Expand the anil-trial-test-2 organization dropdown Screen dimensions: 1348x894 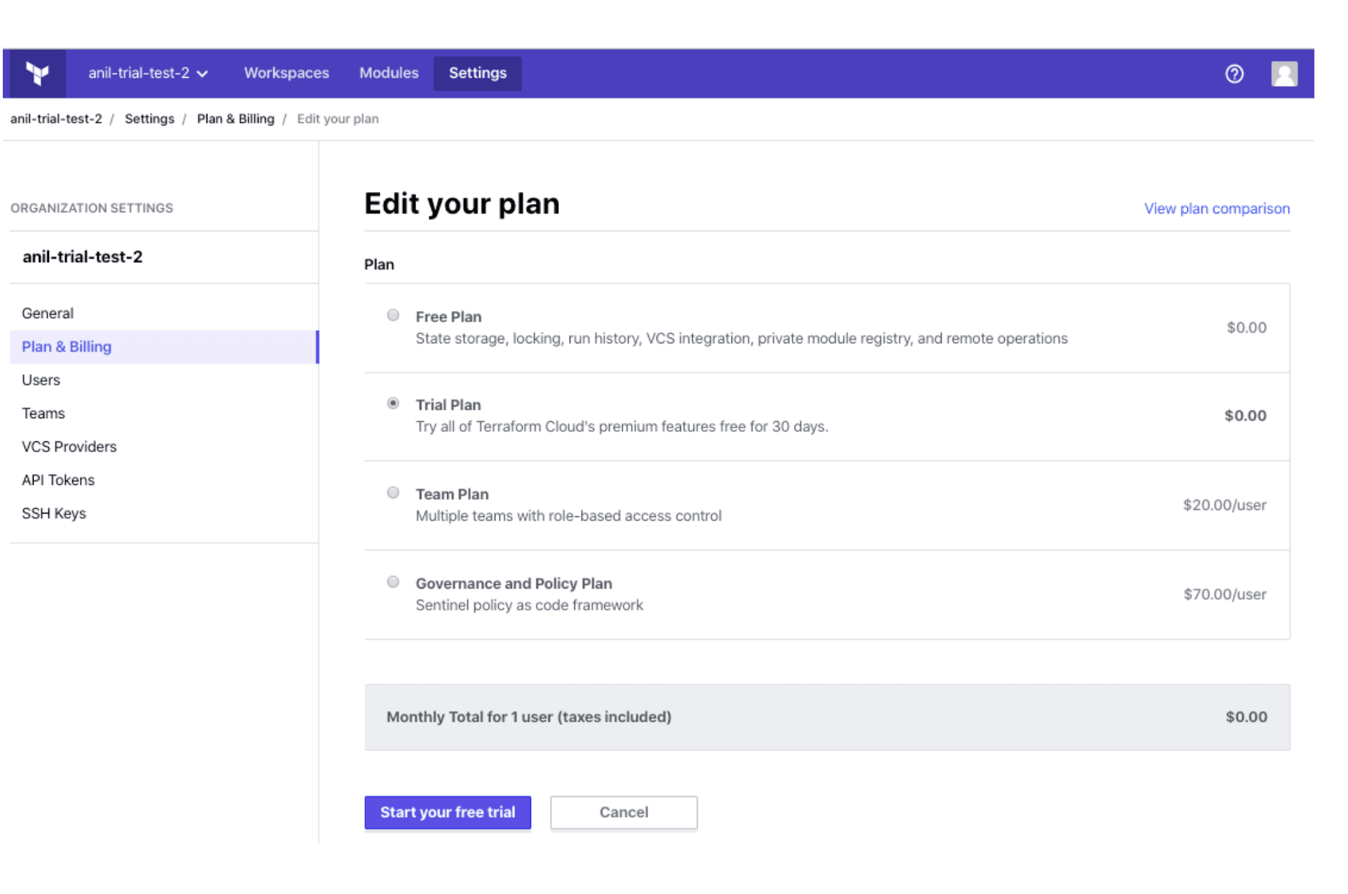click(148, 73)
